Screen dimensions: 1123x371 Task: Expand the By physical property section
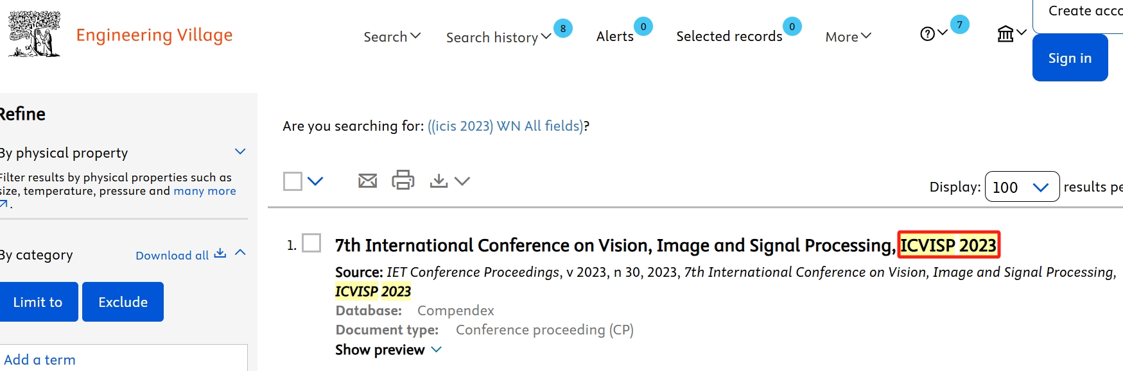tap(240, 152)
